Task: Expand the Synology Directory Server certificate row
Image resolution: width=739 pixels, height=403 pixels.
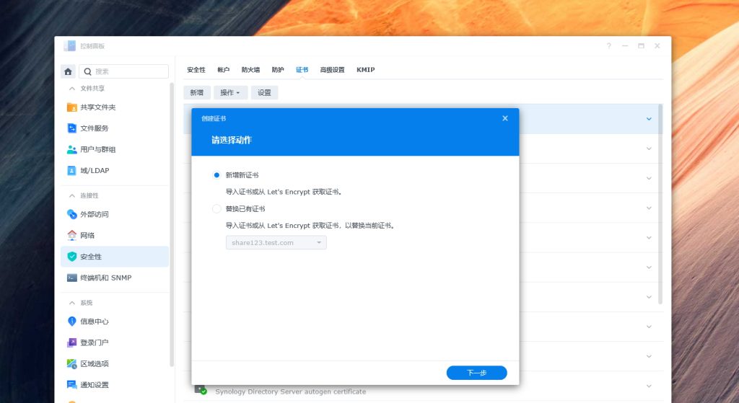Action: click(x=649, y=386)
